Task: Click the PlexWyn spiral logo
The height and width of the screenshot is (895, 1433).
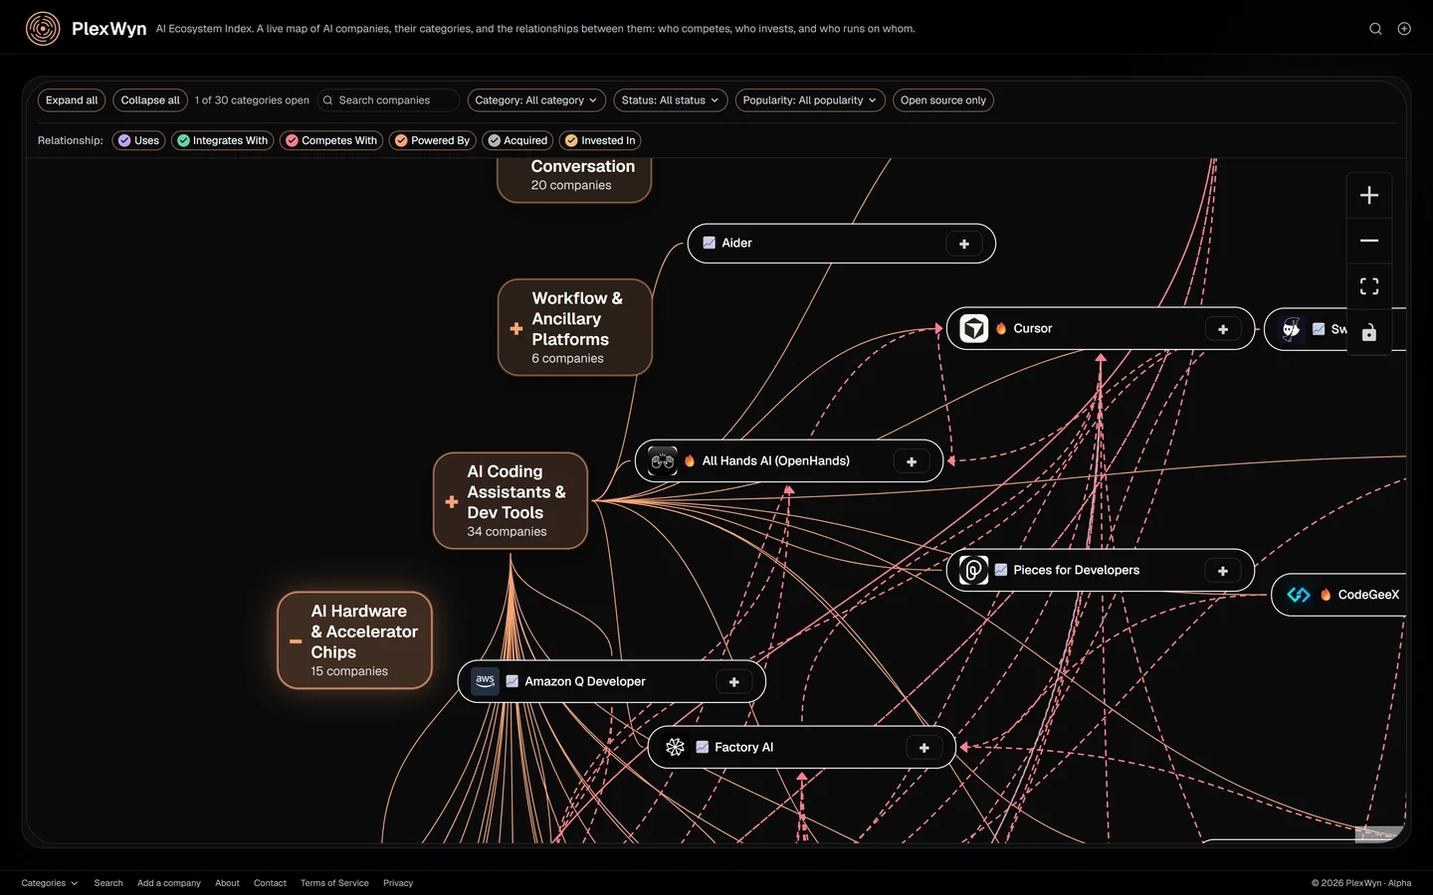Action: click(x=43, y=29)
